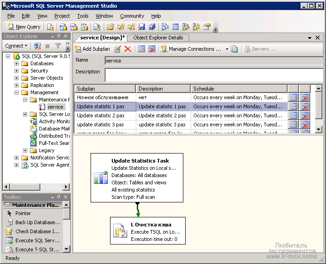This screenshot has width=326, height=264.
Task: Click Add Subplan in designer toolbar
Action: (92, 49)
